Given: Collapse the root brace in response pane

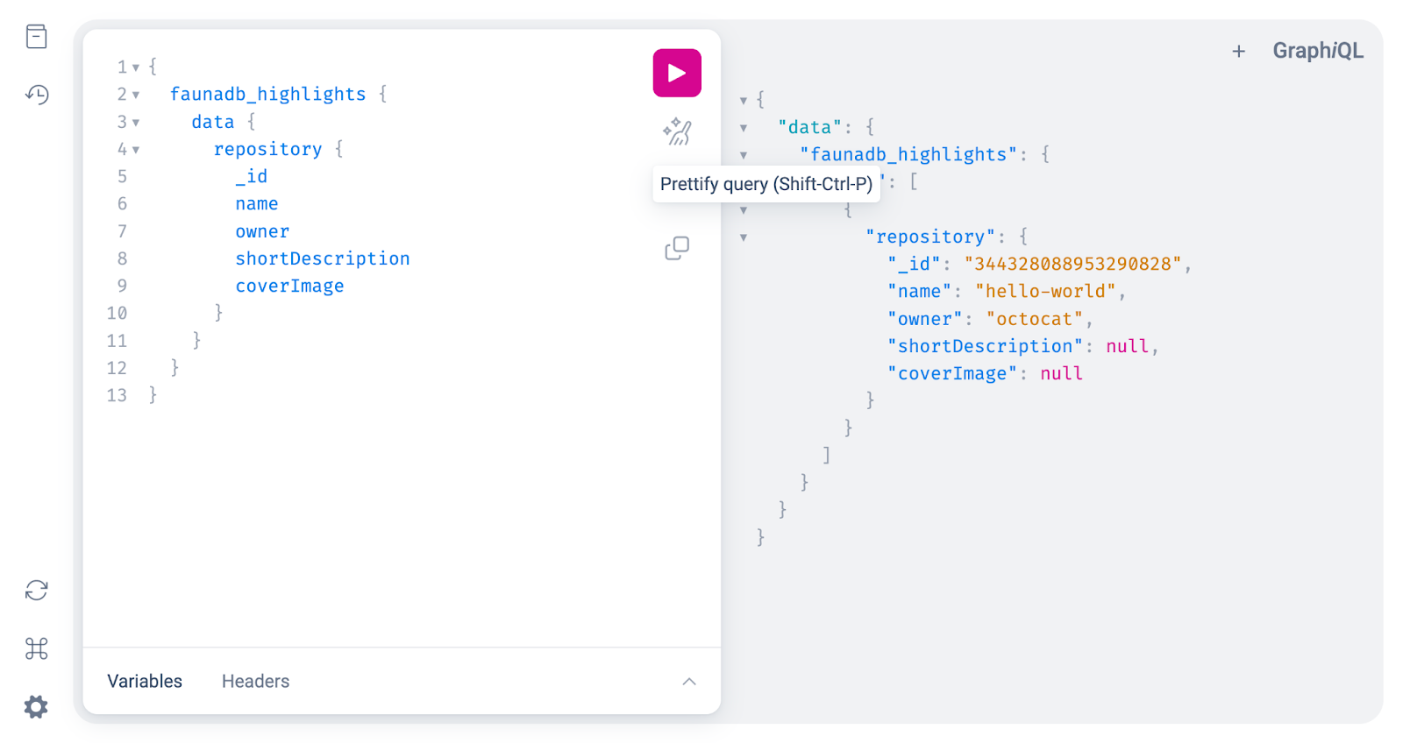Looking at the screenshot, I should point(744,101).
